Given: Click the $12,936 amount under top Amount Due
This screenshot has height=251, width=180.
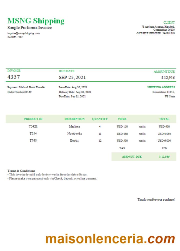Looking at the screenshot, I should click(168, 78).
